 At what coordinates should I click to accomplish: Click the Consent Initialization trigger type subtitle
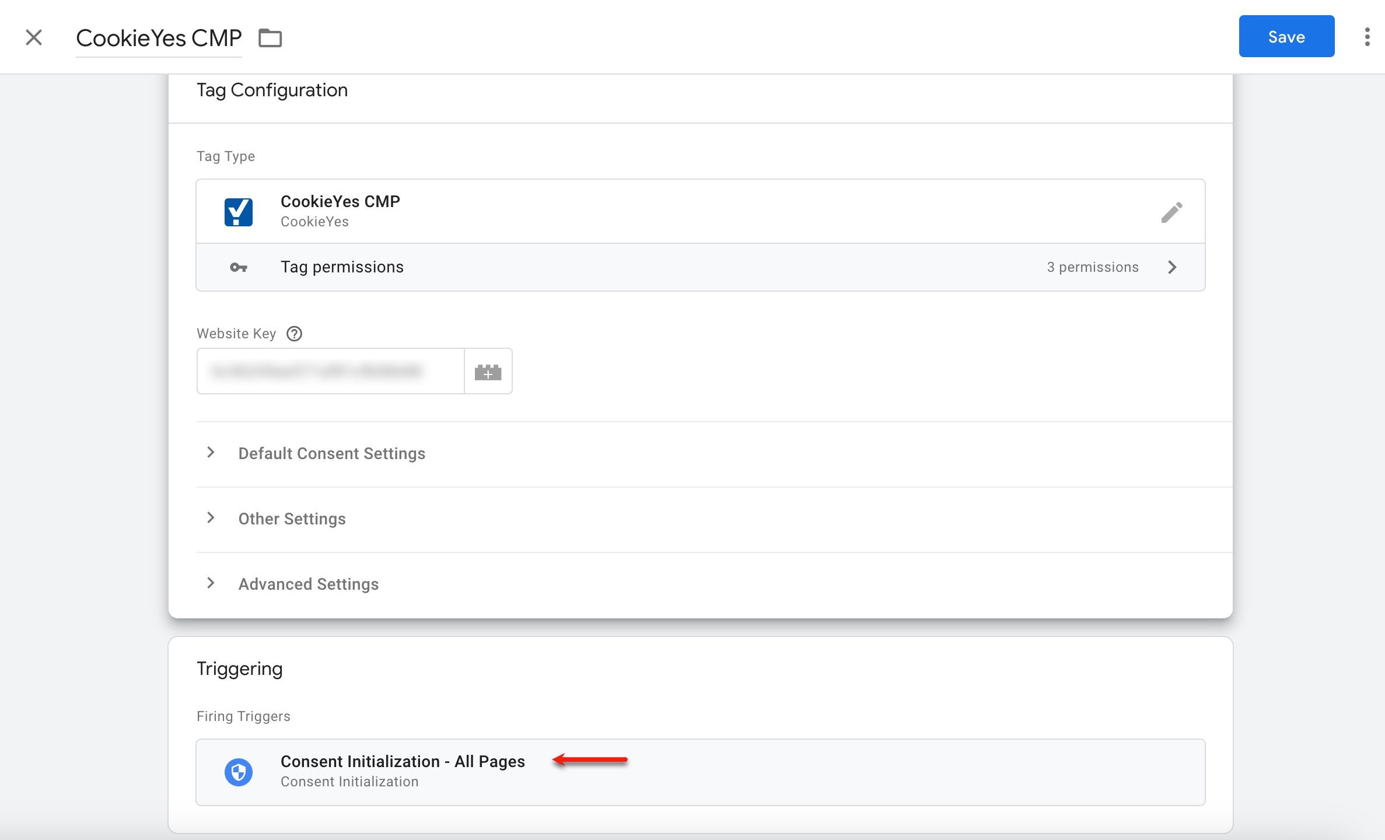pyautogui.click(x=349, y=782)
